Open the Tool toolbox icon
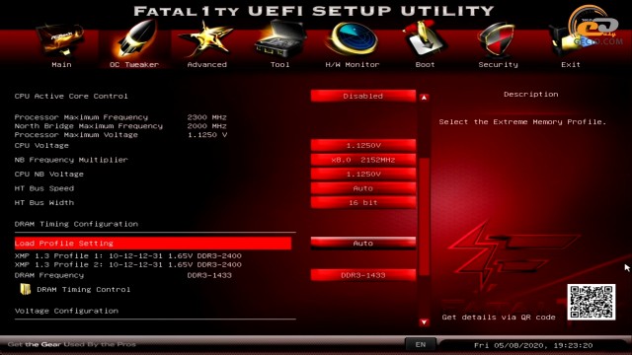 pyautogui.click(x=279, y=39)
